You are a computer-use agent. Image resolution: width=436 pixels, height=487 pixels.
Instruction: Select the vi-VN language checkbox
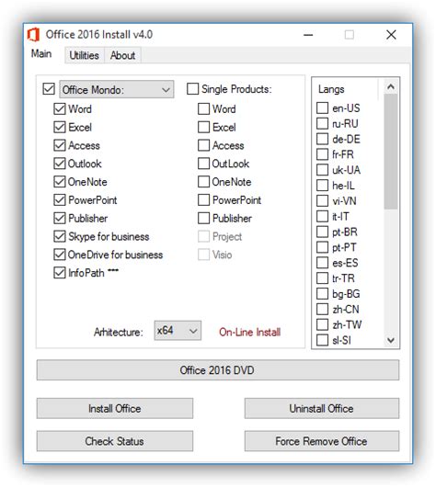(x=323, y=201)
